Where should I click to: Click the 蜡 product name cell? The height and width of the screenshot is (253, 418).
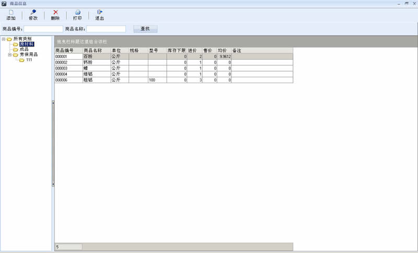tap(97, 68)
